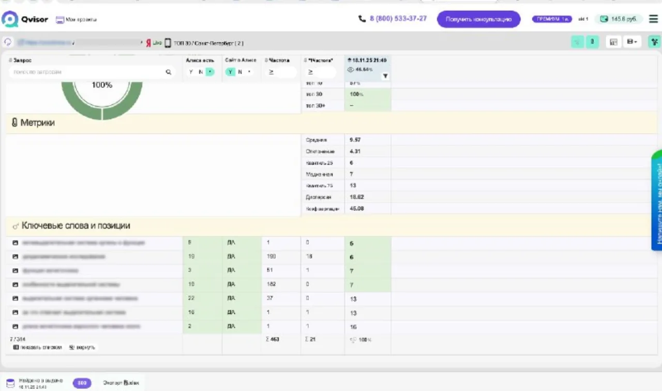
Task: Click the ПРЕМИУМ plan badge
Action: coord(552,19)
